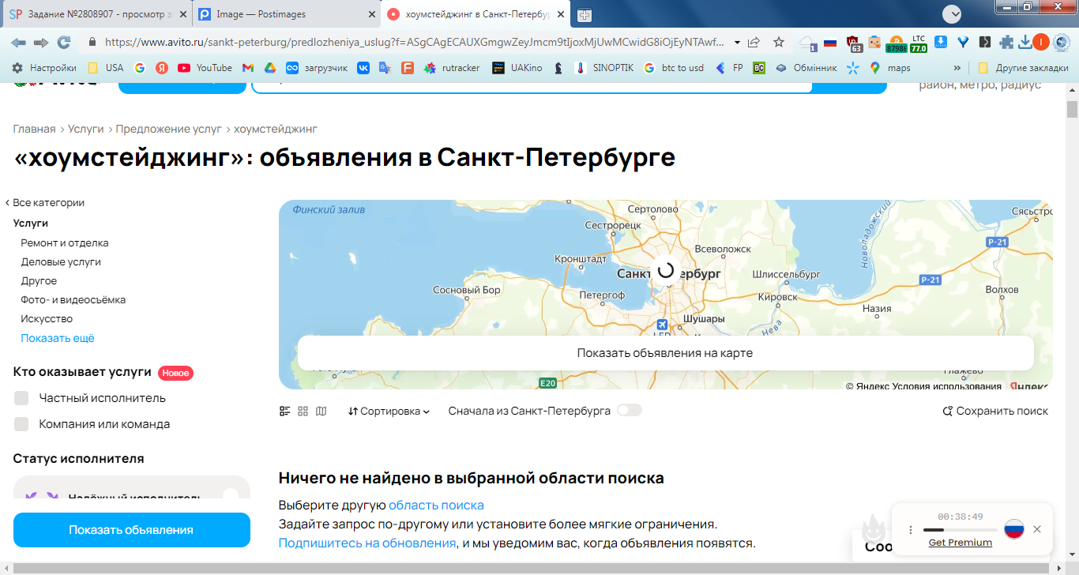Click the browser Back arrow
Screen dimensions: 1079x575
click(18, 42)
